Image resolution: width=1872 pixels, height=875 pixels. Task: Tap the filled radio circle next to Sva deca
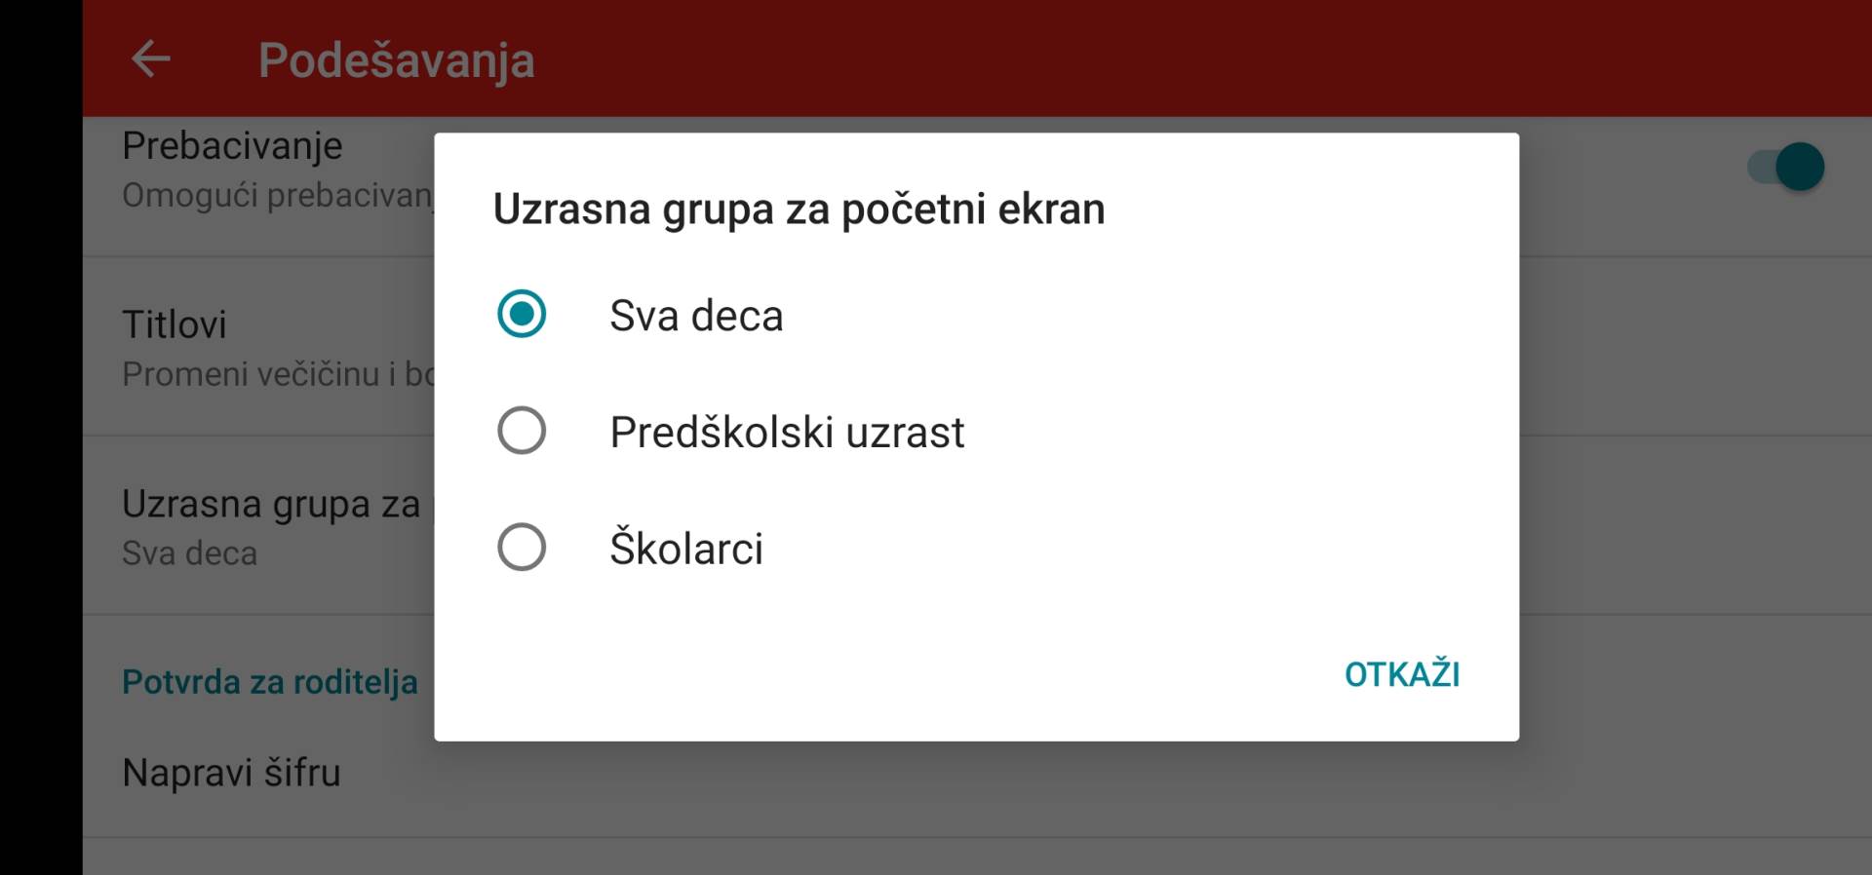[523, 315]
